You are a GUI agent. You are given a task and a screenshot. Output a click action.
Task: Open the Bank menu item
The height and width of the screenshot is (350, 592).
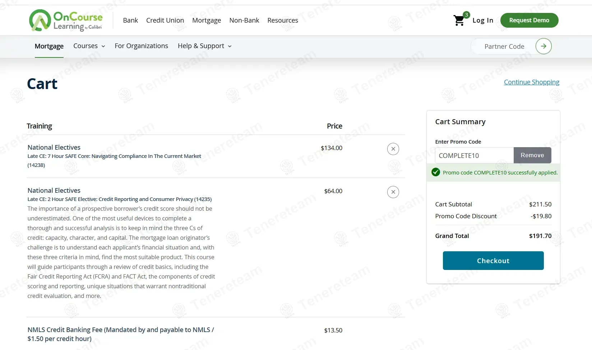click(x=130, y=20)
